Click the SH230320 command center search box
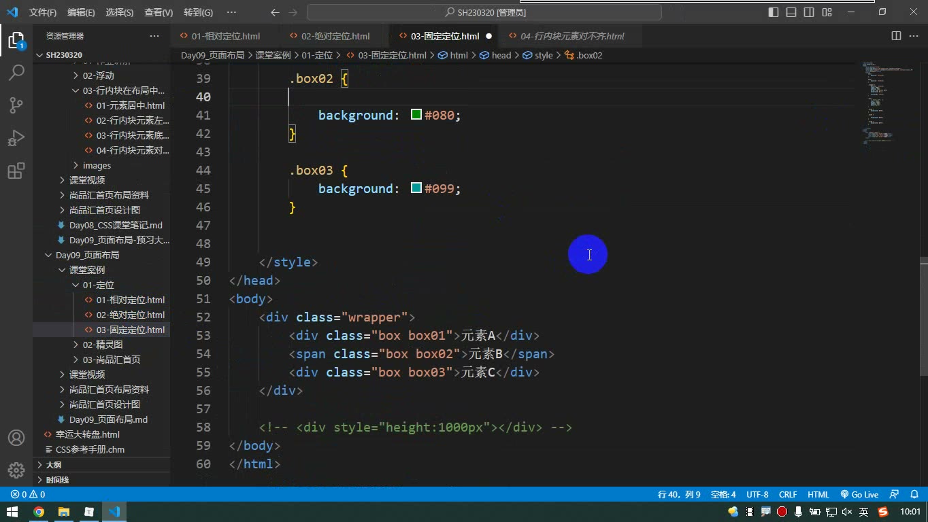Screen dimensions: 928x522 (x=484, y=12)
